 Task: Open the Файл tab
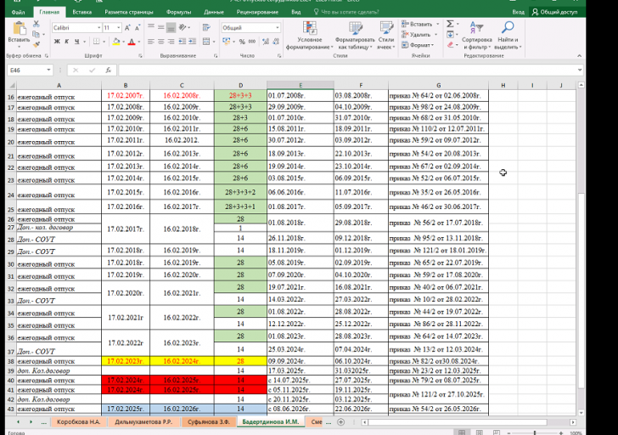(x=18, y=12)
